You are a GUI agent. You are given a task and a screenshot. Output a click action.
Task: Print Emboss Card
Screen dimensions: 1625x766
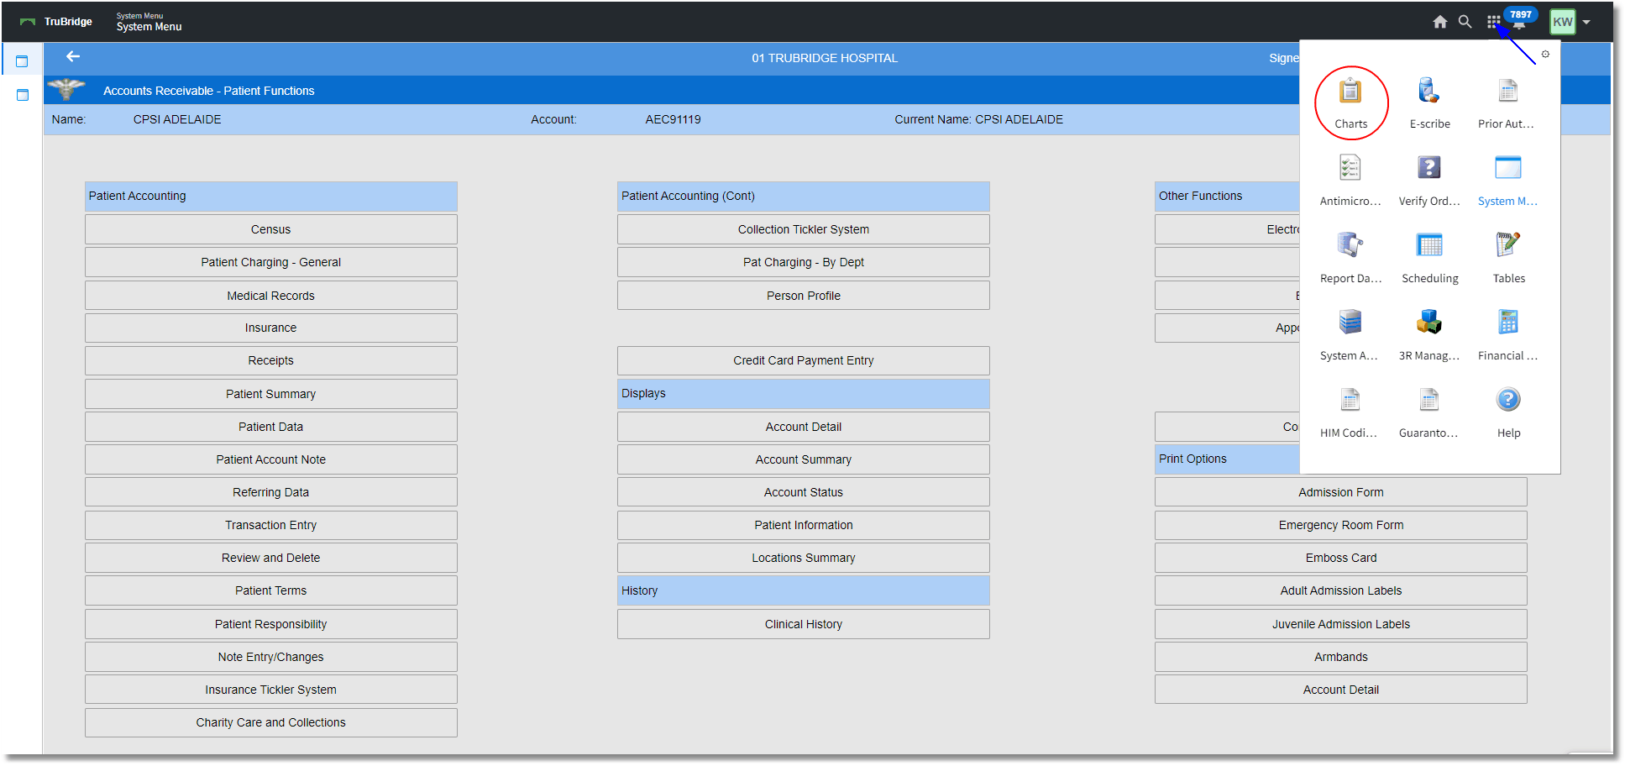(1340, 558)
